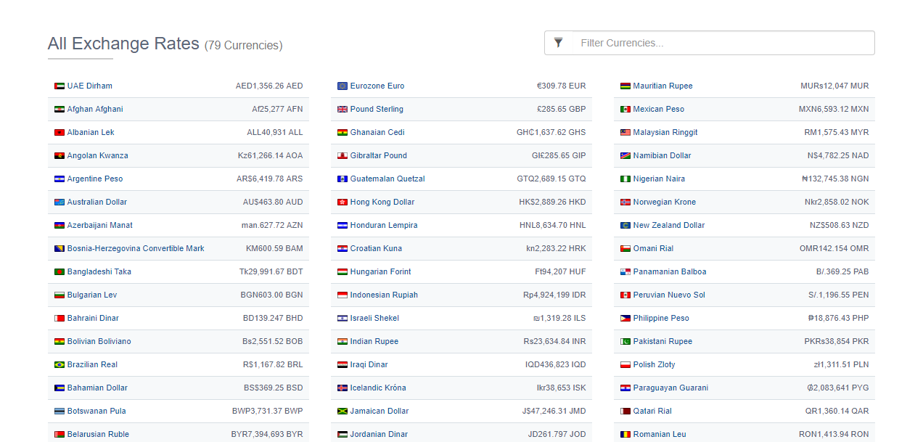This screenshot has width=923, height=442.
Task: Open the Icelandic Króna link
Action: 378,388
